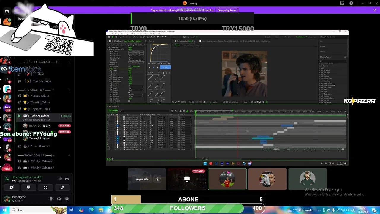Collapse SES KANALLARI category

[36, 90]
